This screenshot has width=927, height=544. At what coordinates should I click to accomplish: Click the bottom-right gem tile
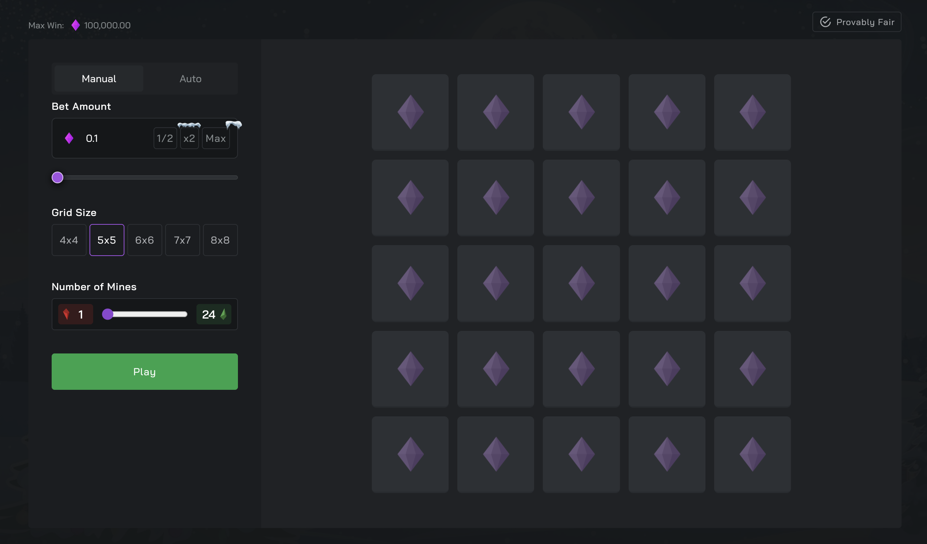pos(752,454)
